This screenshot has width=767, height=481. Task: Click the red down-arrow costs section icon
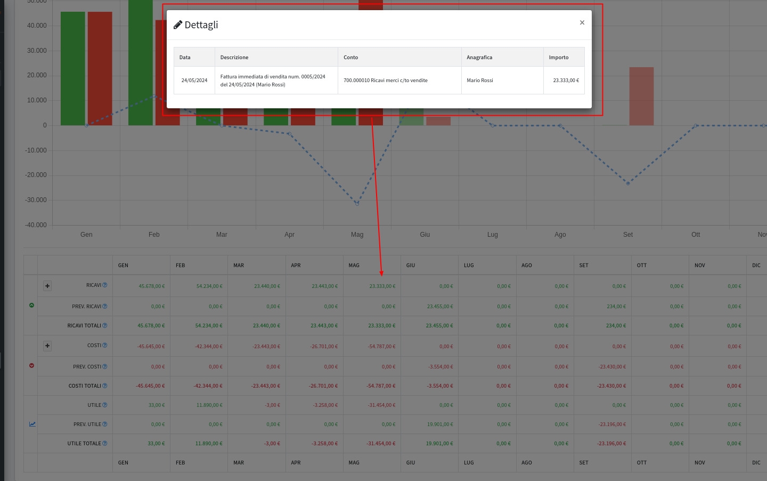[x=31, y=365]
